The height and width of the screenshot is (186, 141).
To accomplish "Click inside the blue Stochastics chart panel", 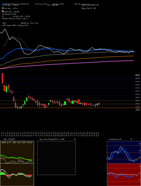I will click(124, 152).
